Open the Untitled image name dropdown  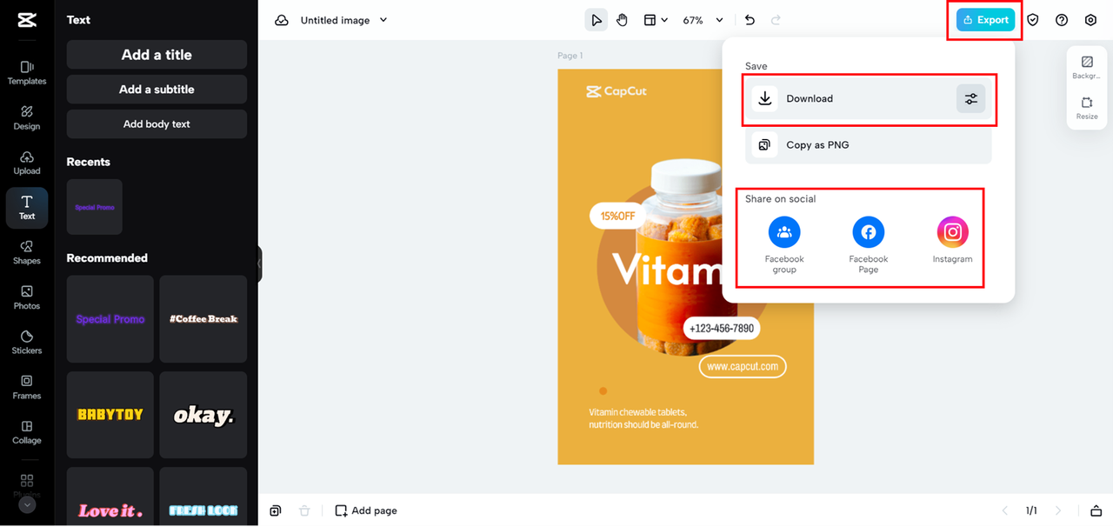pyautogui.click(x=343, y=20)
